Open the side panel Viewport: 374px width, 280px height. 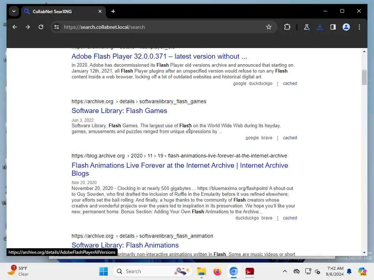(x=333, y=27)
